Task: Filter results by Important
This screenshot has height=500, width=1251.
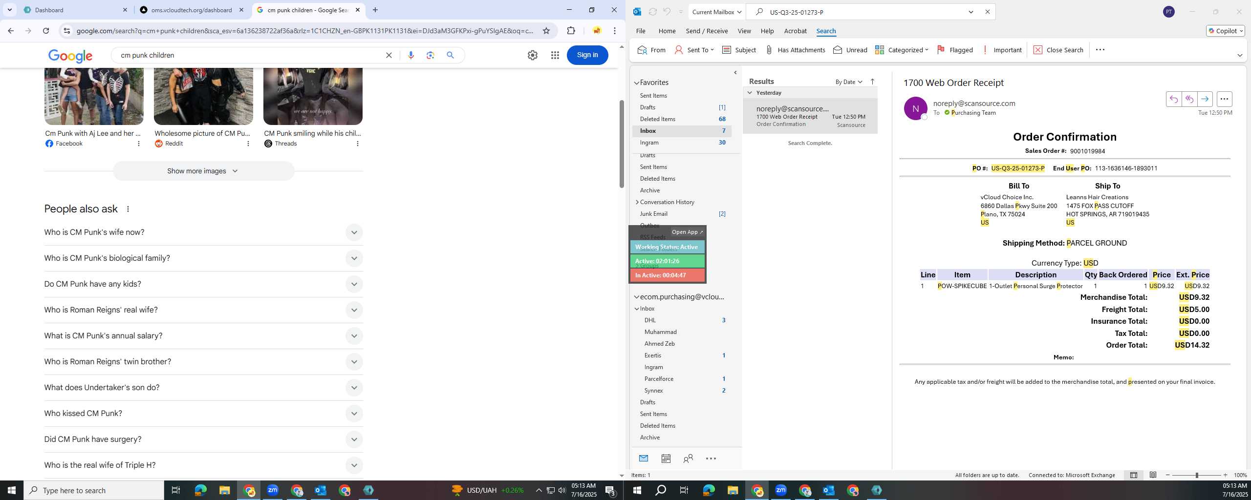Action: click(1001, 50)
